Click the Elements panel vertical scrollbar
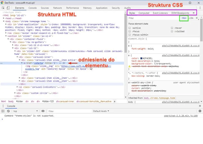 point(125,33)
